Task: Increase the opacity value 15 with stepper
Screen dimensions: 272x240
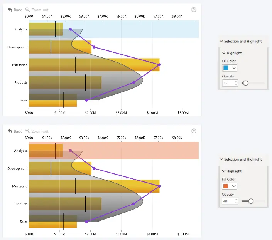Action: [x=236, y=82]
